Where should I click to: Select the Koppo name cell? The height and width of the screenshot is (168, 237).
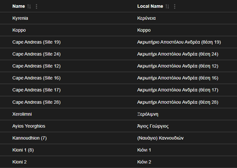tap(19, 30)
